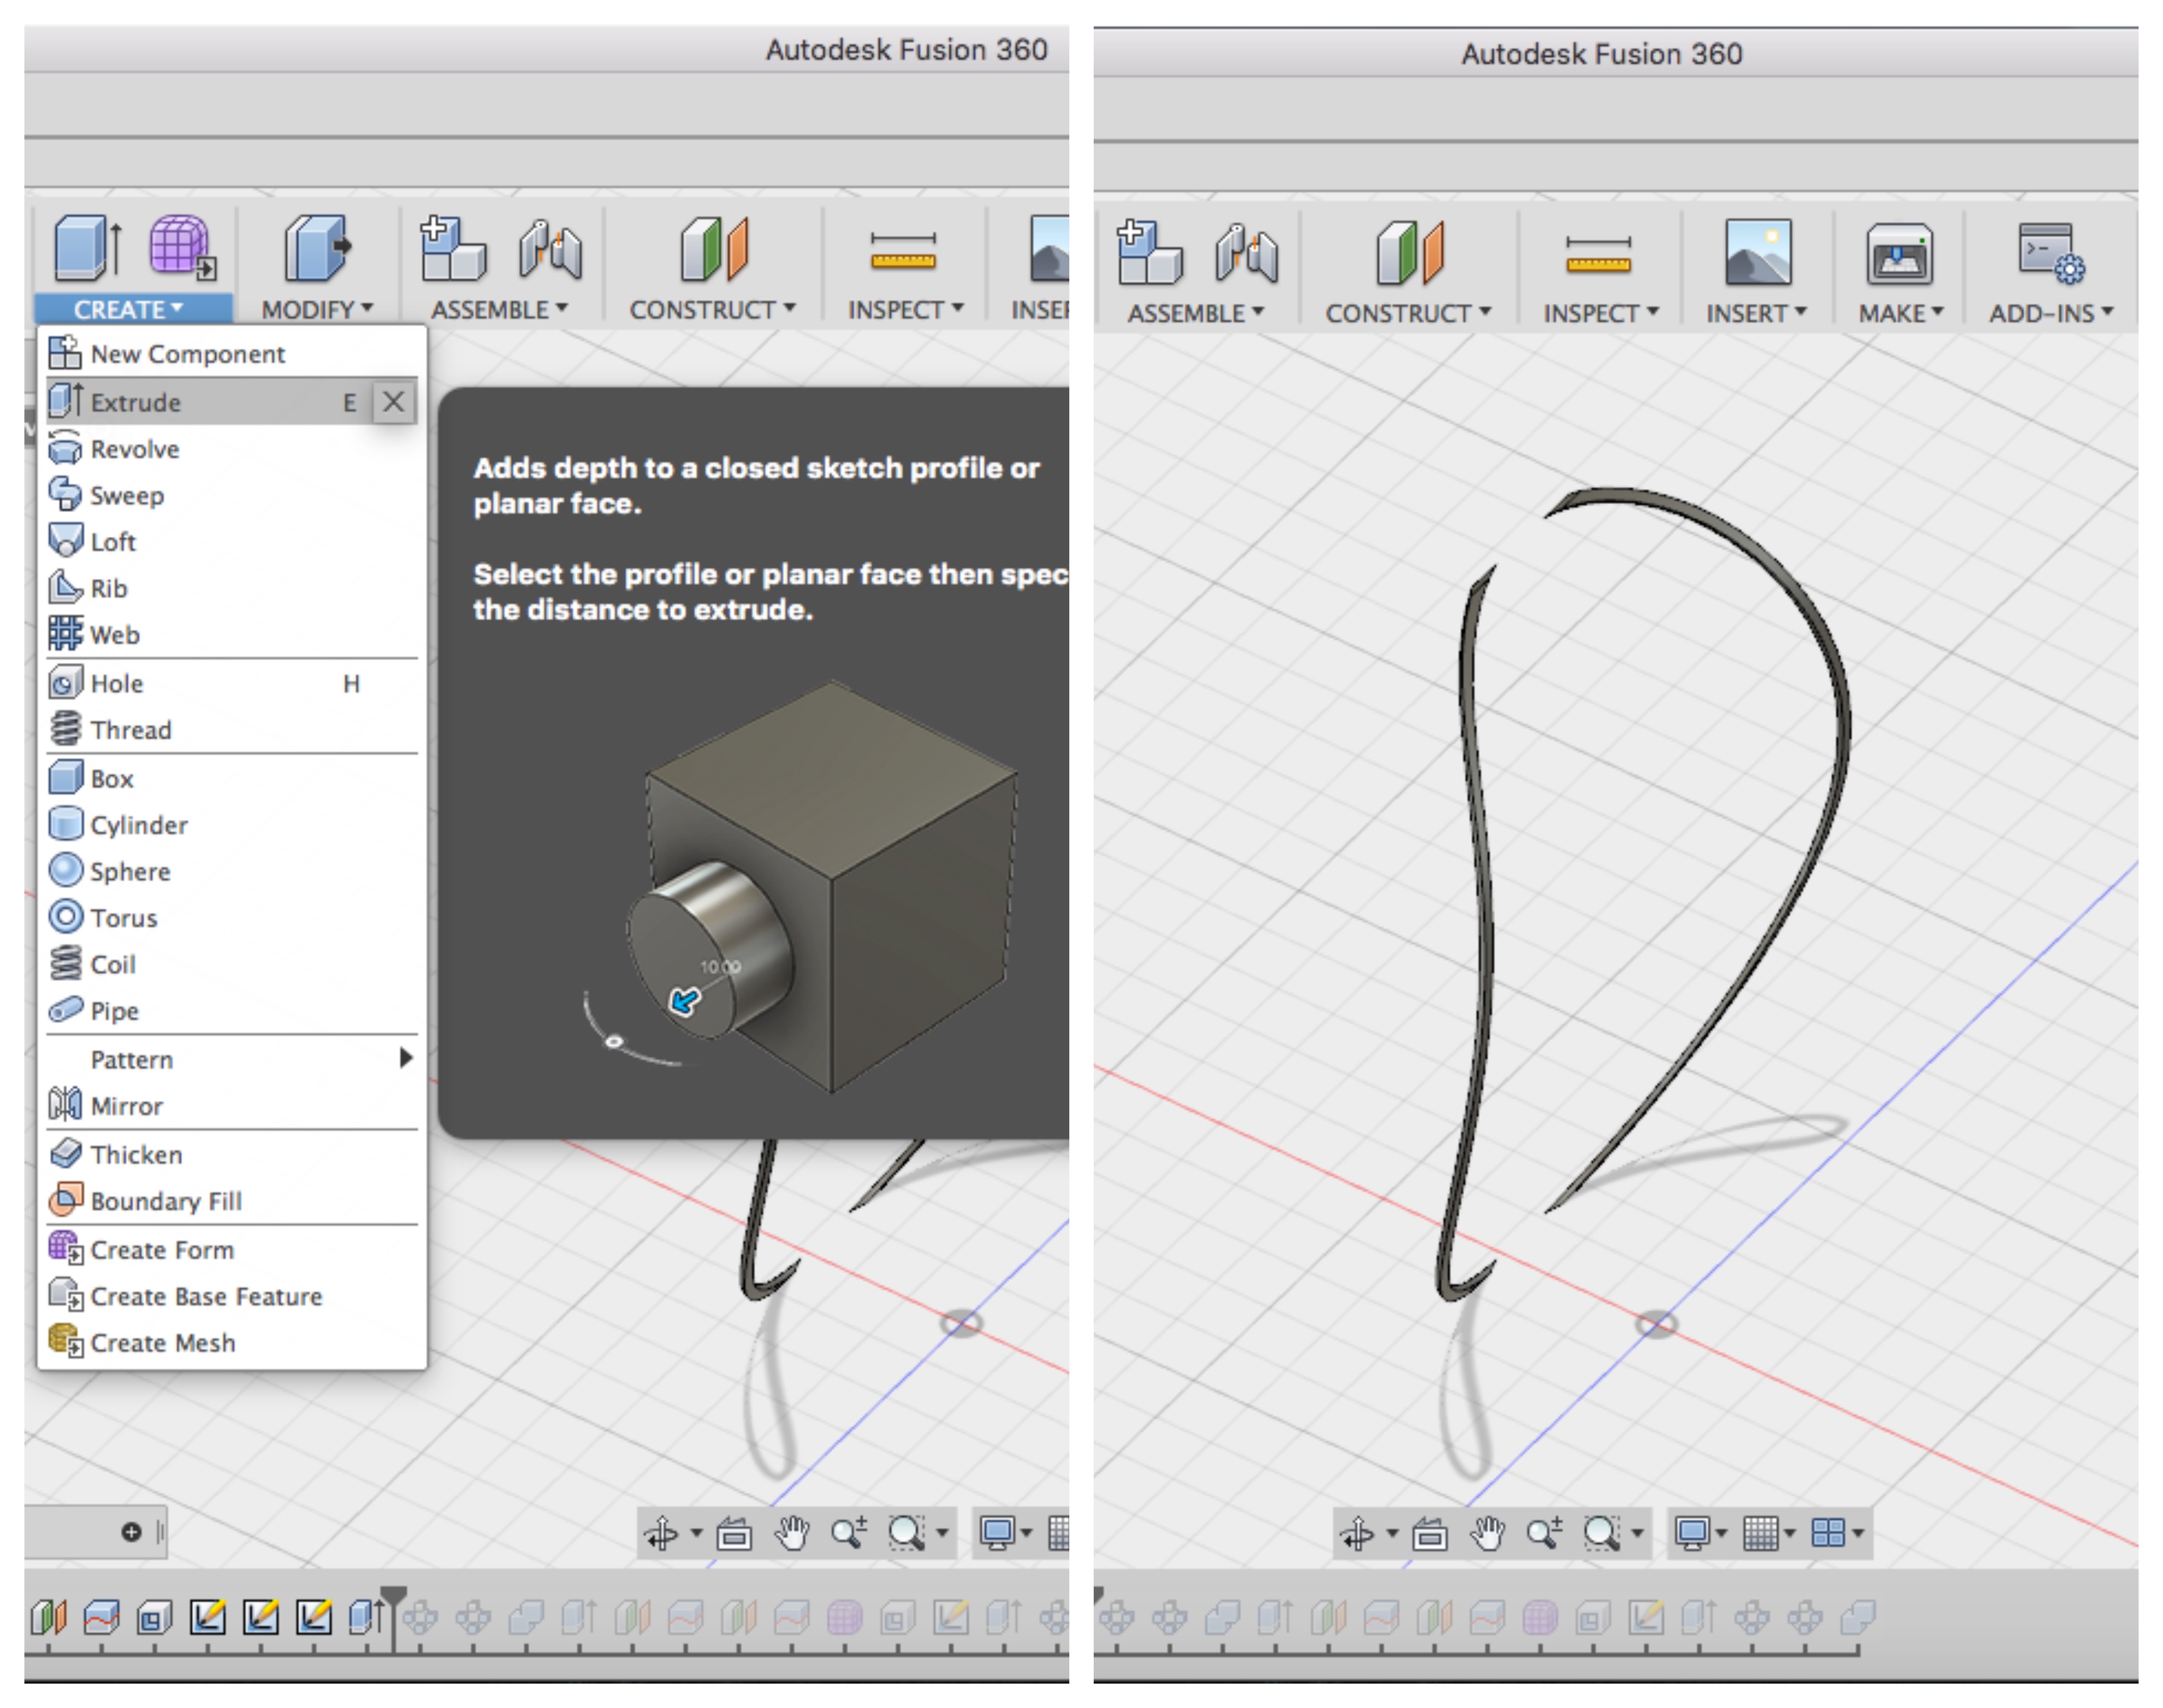Screen dimensions: 2163x1708
Task: Click the Insert image icon in right window
Action: click(x=1758, y=253)
